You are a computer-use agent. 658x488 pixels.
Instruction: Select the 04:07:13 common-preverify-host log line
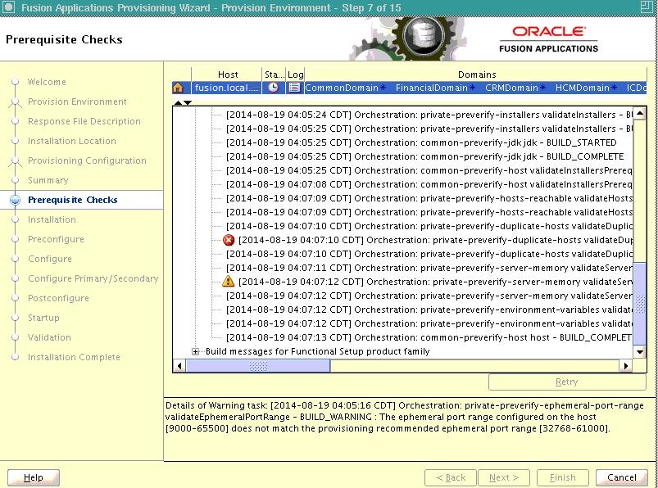pos(429,337)
